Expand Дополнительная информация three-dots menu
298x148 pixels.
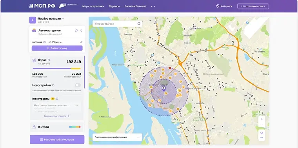[x=139, y=137]
